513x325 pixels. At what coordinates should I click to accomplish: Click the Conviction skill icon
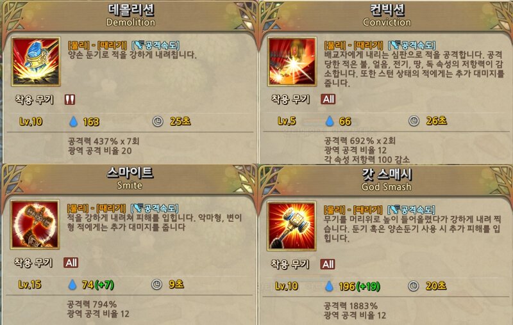292,61
